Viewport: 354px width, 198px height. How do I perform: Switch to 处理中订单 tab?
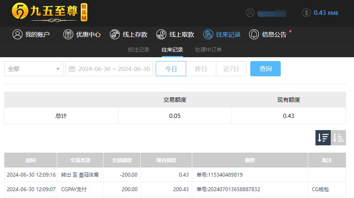pyautogui.click(x=208, y=50)
